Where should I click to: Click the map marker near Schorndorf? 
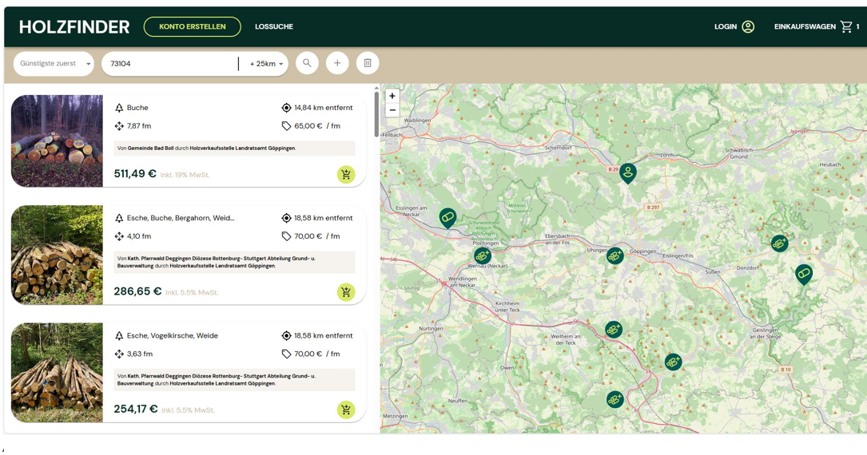(628, 172)
